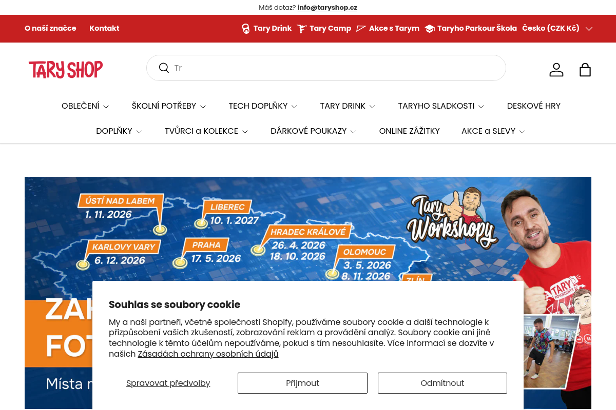
Task: Click the Tary Workshopy banner logo
Action: point(452,218)
